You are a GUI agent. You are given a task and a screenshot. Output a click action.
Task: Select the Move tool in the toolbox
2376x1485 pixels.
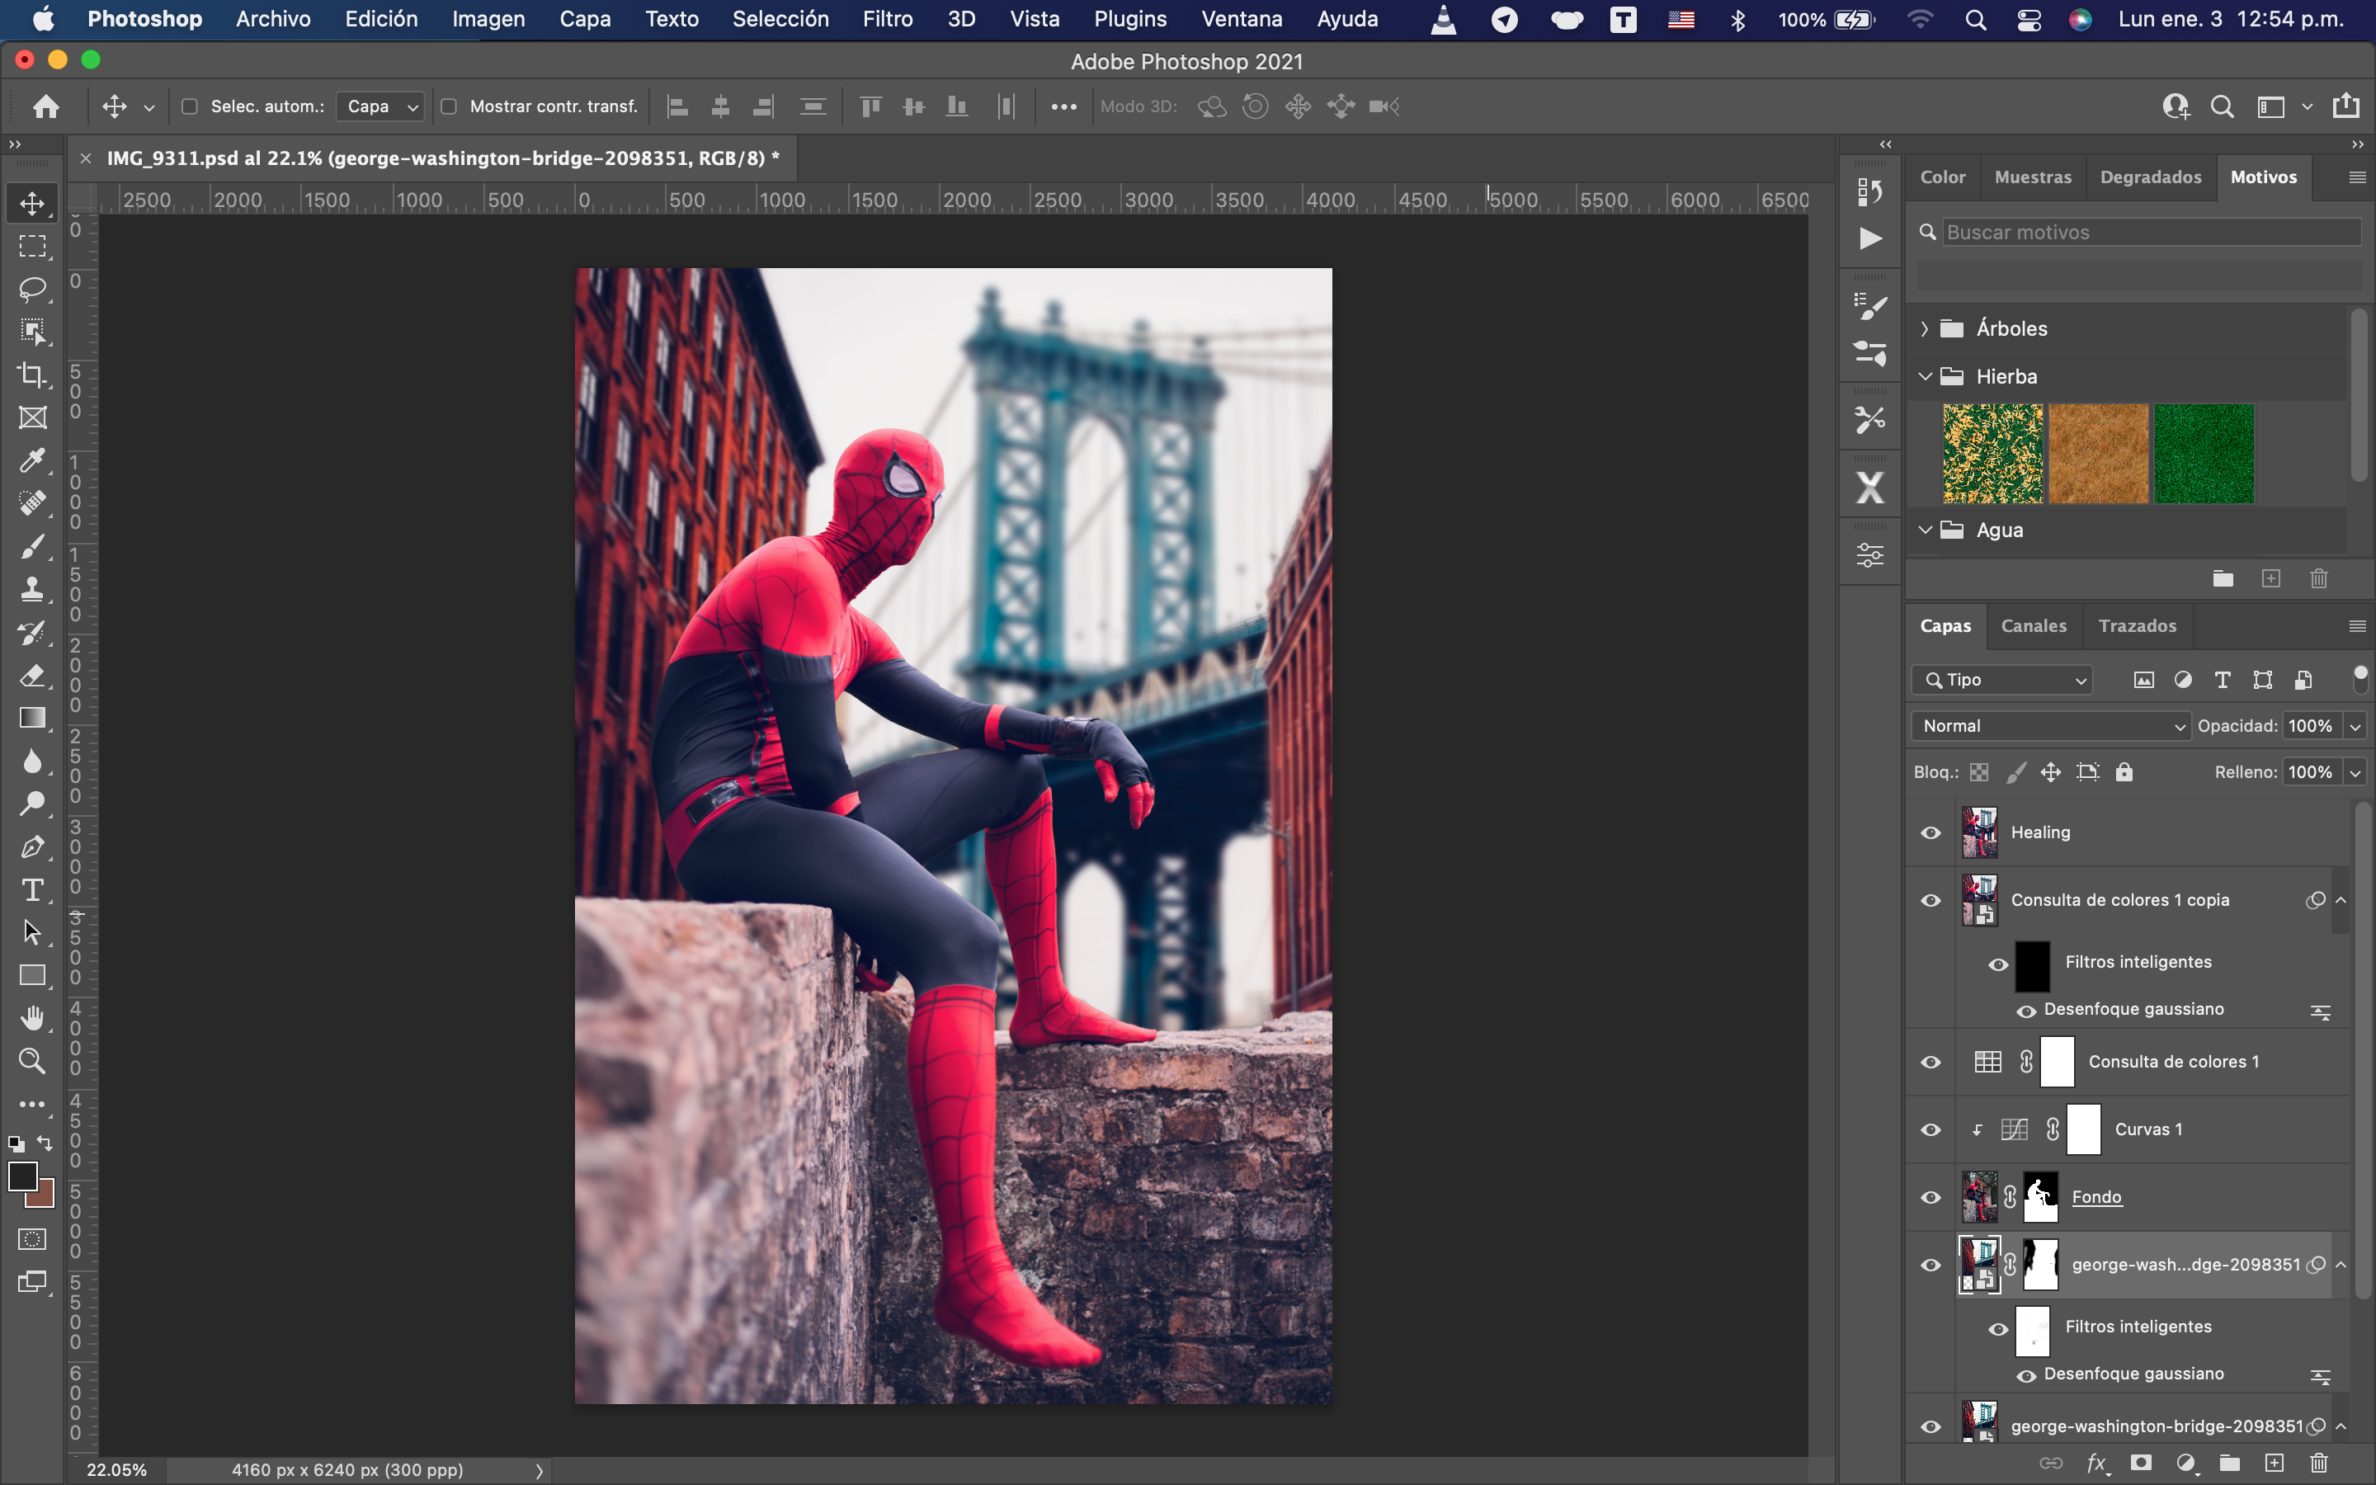coord(32,203)
